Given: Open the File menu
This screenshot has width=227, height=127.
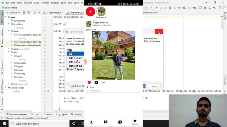Looking at the screenshot, I should pos(8,2).
